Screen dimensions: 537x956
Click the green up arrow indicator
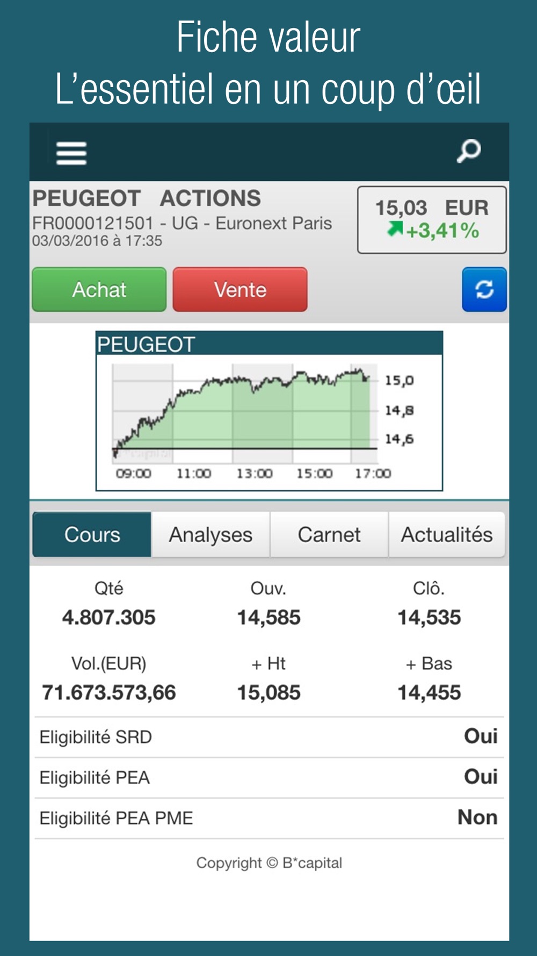pyautogui.click(x=395, y=229)
